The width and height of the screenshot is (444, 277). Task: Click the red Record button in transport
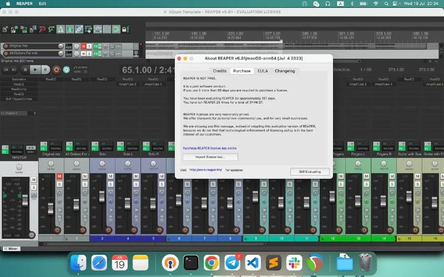[56, 70]
